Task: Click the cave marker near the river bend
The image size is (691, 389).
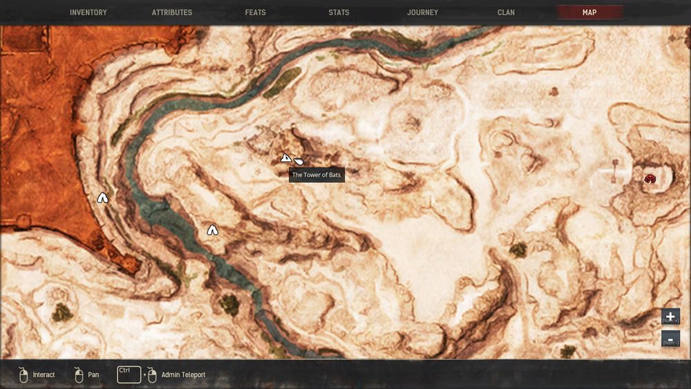Action: tap(212, 230)
